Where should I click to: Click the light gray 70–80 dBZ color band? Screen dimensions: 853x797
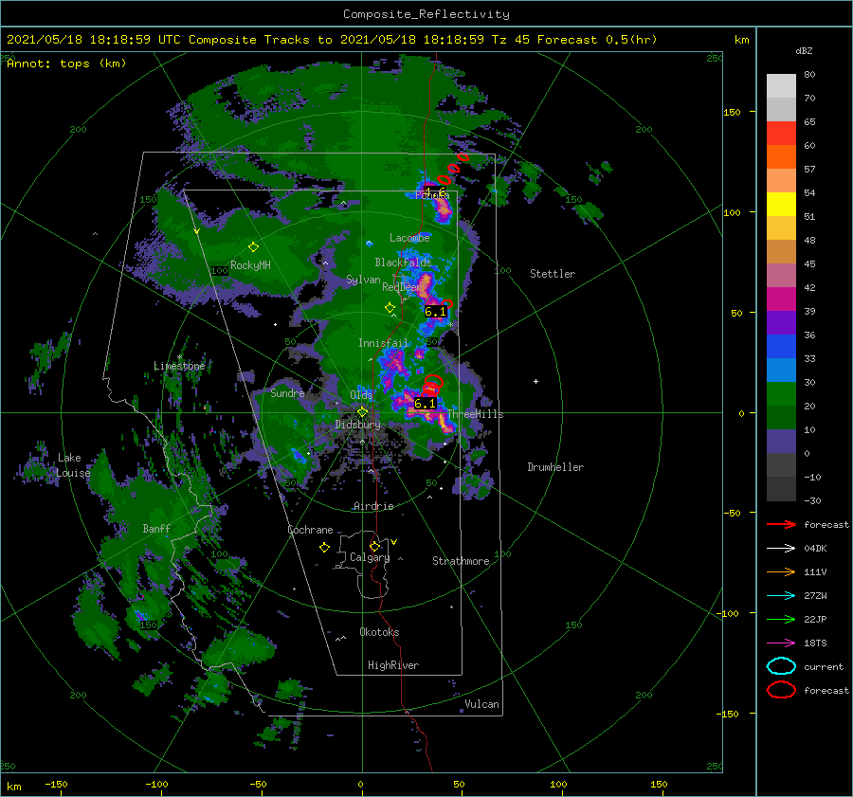click(781, 85)
